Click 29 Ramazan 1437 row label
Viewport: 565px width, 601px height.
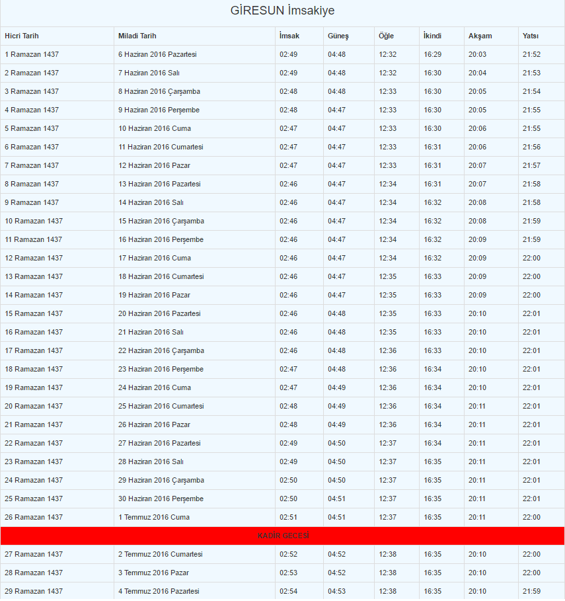(34, 592)
